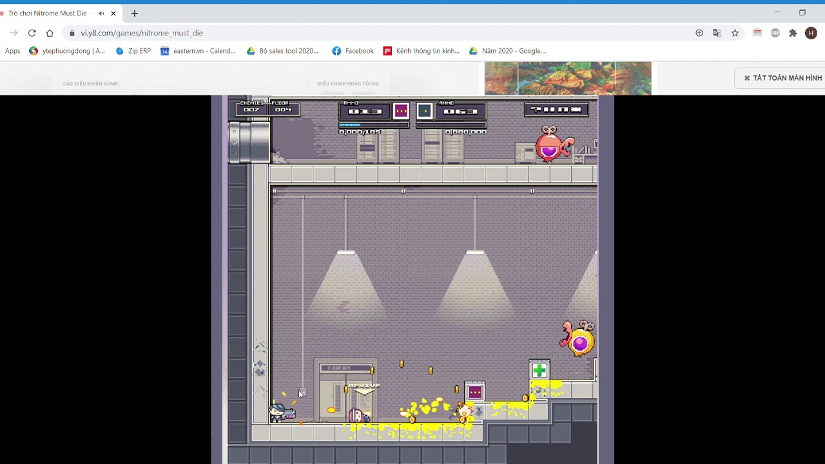The height and width of the screenshot is (464, 825).
Task: Go forward with the browser arrow
Action: pyautogui.click(x=14, y=33)
